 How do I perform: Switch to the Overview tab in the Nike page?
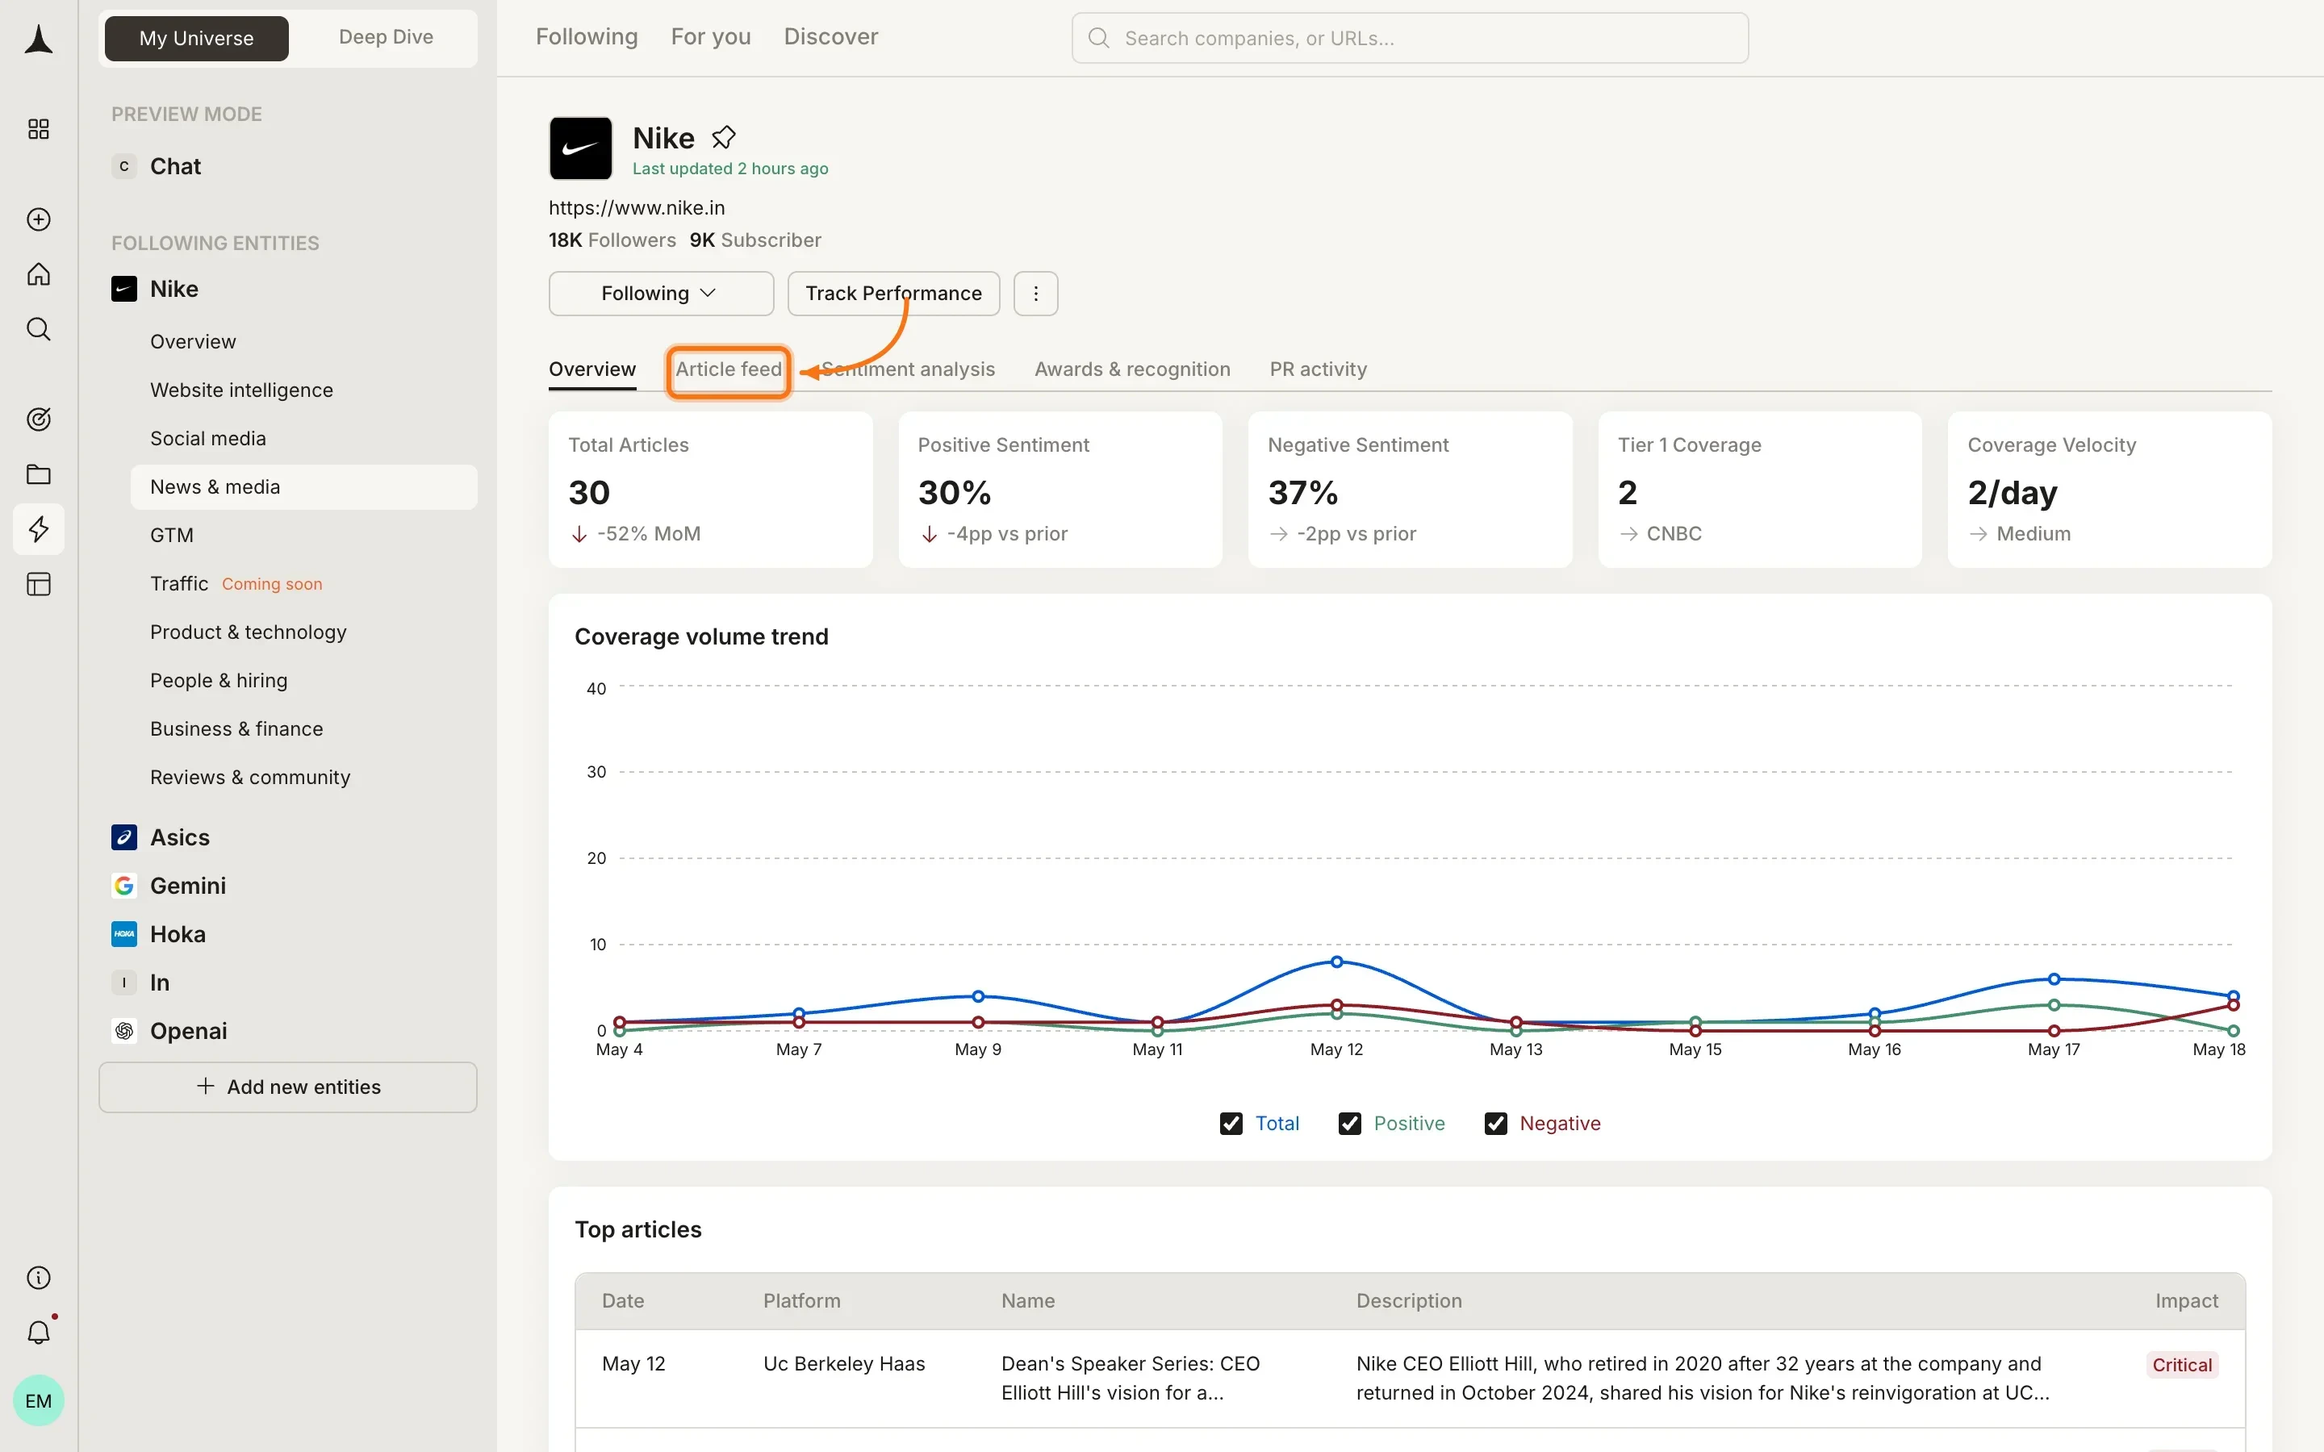coord(592,369)
